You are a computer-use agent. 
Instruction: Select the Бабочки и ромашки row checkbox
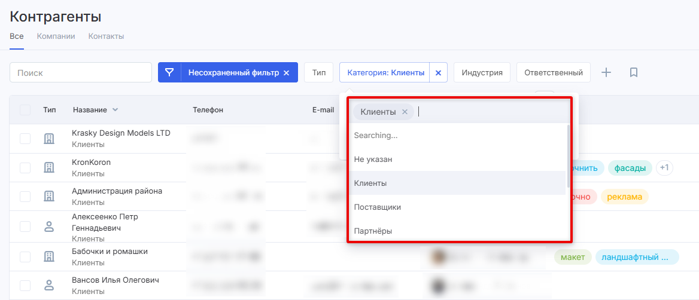tap(25, 256)
